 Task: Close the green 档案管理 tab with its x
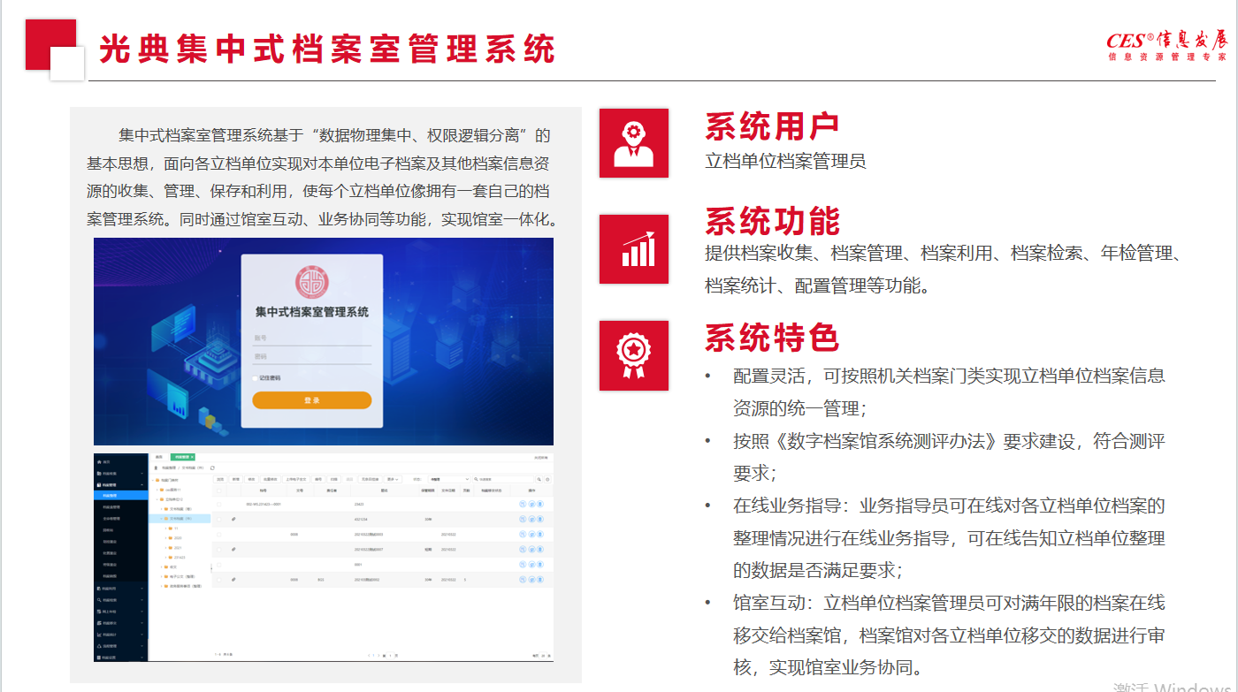(192, 457)
